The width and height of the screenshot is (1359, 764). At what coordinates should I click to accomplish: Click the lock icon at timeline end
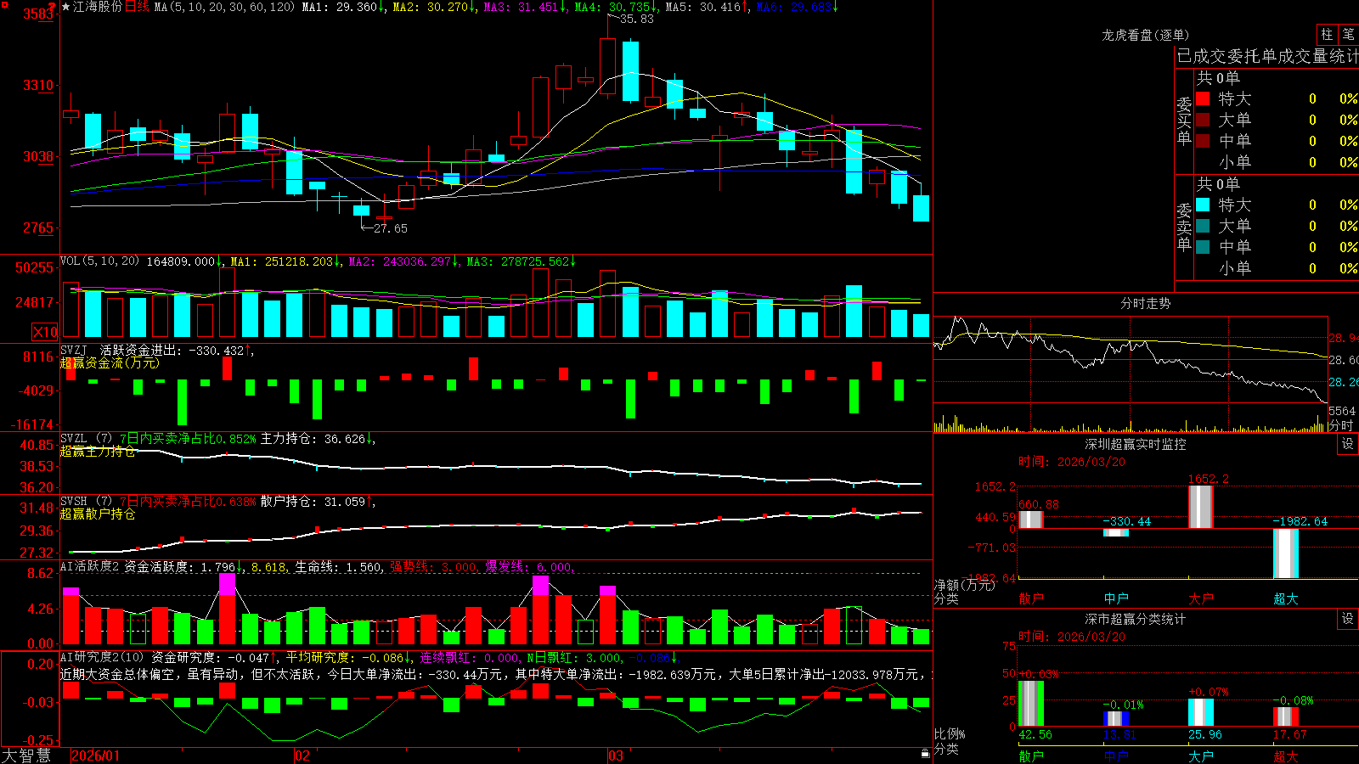coord(926,754)
